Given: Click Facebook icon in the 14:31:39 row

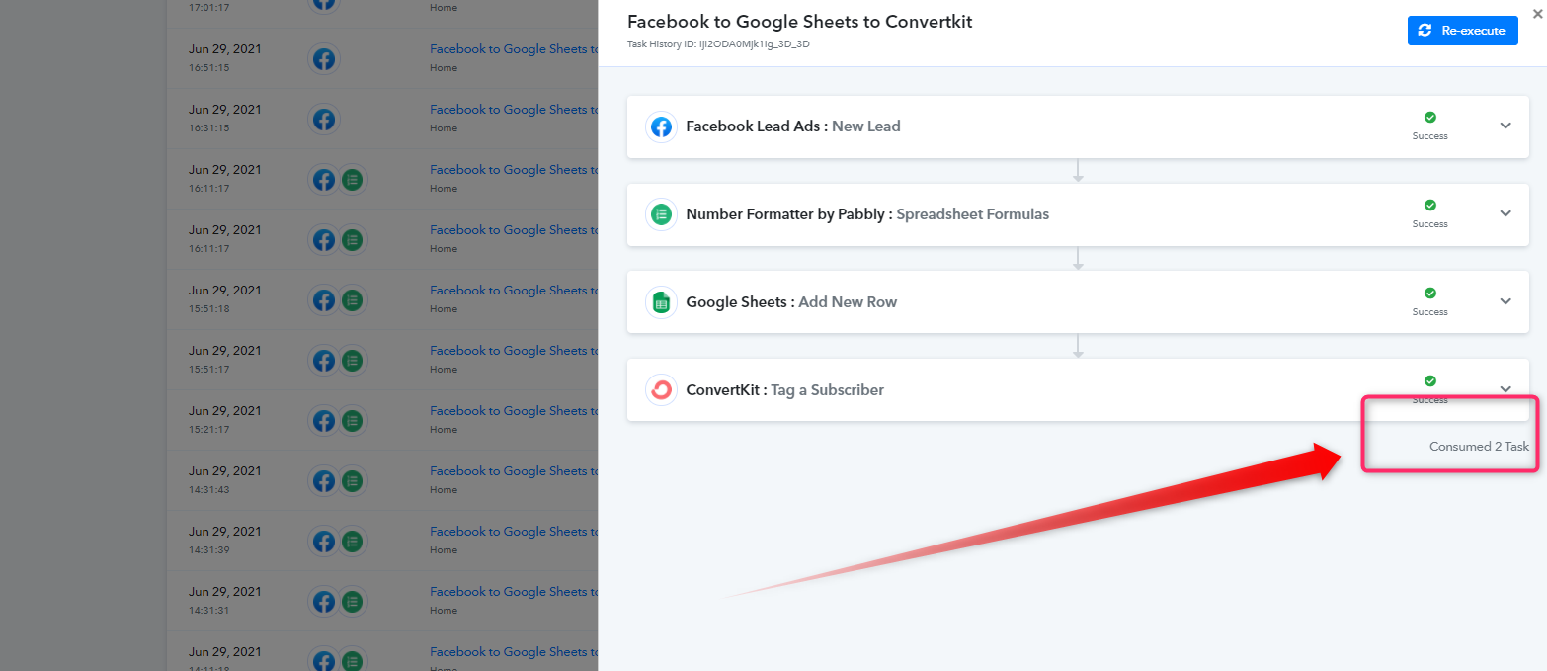Looking at the screenshot, I should [x=323, y=542].
